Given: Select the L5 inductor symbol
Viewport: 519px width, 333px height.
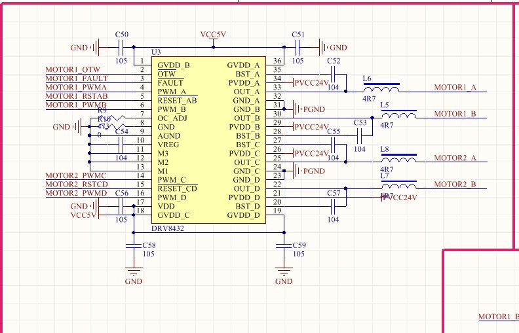Looking at the screenshot, I should (399, 114).
